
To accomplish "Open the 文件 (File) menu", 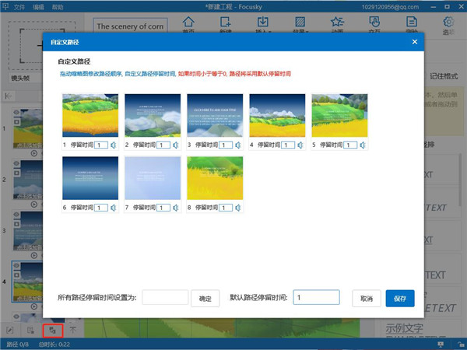I will (19, 6).
